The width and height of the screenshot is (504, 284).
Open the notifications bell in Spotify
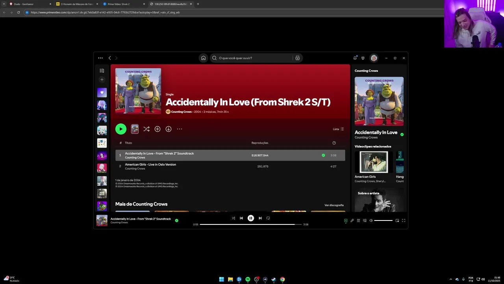pyautogui.click(x=355, y=58)
